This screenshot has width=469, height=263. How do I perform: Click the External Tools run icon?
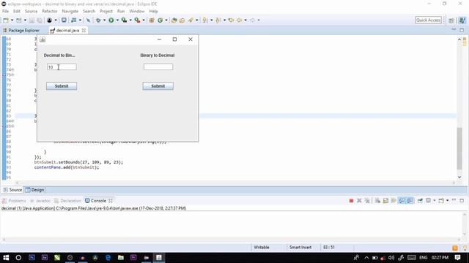(x=137, y=20)
